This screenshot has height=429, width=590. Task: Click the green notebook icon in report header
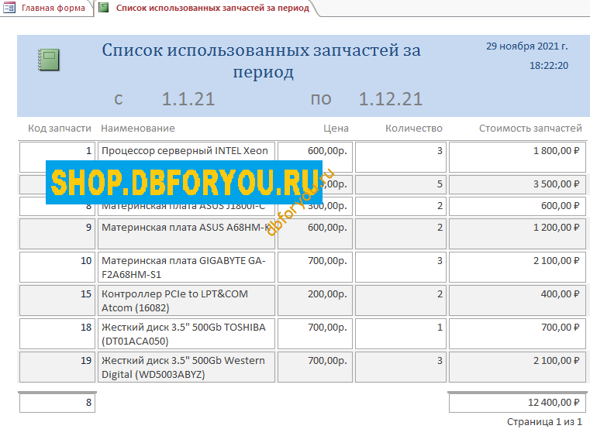(49, 60)
